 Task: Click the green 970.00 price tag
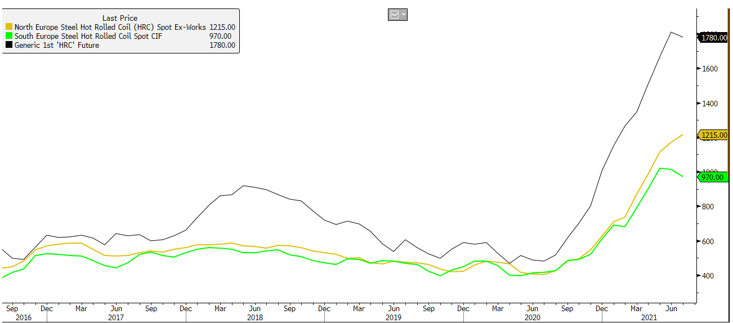tap(714, 177)
